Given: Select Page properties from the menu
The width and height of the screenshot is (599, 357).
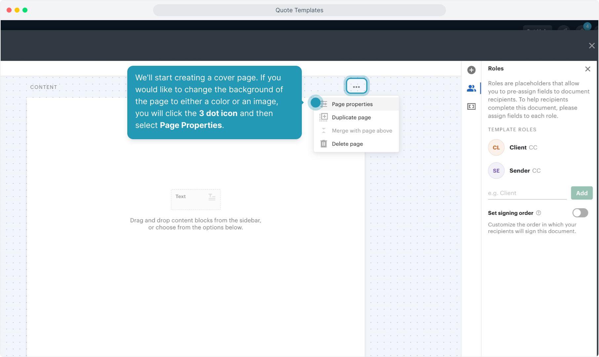Looking at the screenshot, I should click(x=356, y=104).
